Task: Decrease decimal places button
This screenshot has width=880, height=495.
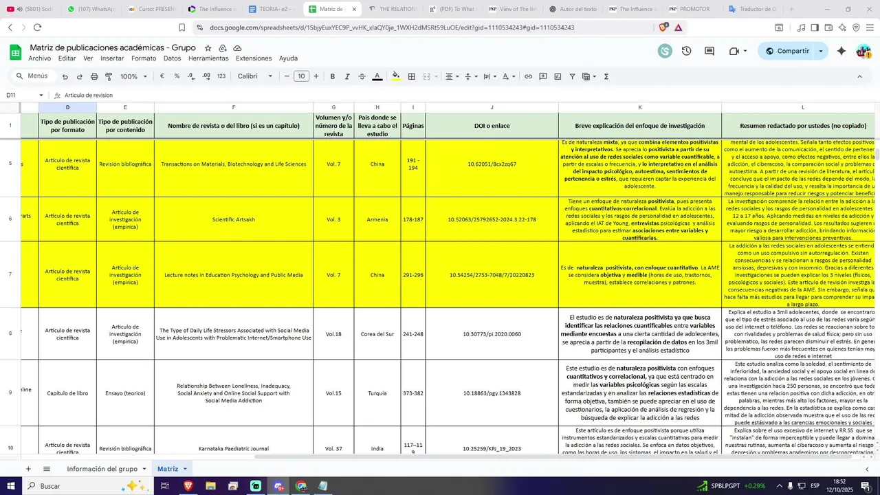Action: tap(192, 76)
